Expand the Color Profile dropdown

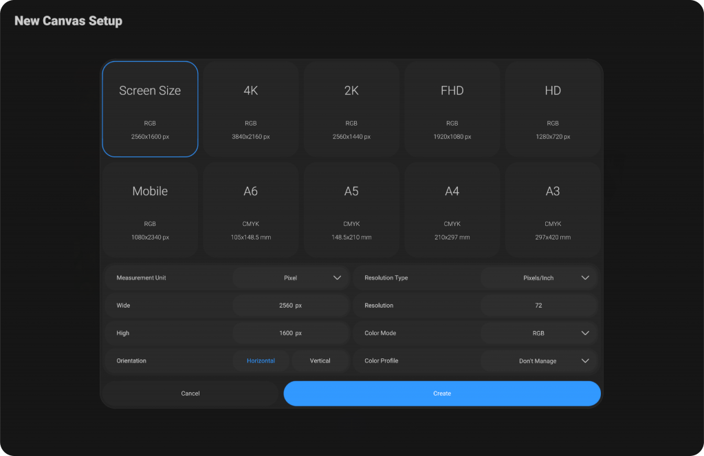(x=539, y=361)
